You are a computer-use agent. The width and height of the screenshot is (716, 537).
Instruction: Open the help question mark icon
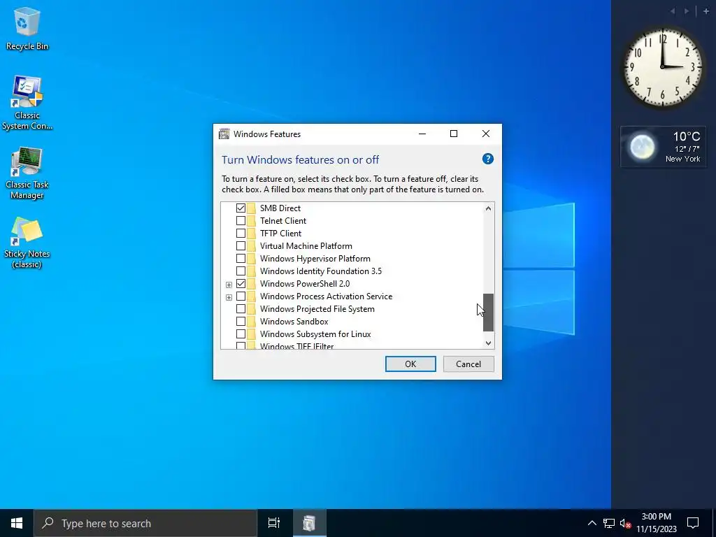(487, 159)
